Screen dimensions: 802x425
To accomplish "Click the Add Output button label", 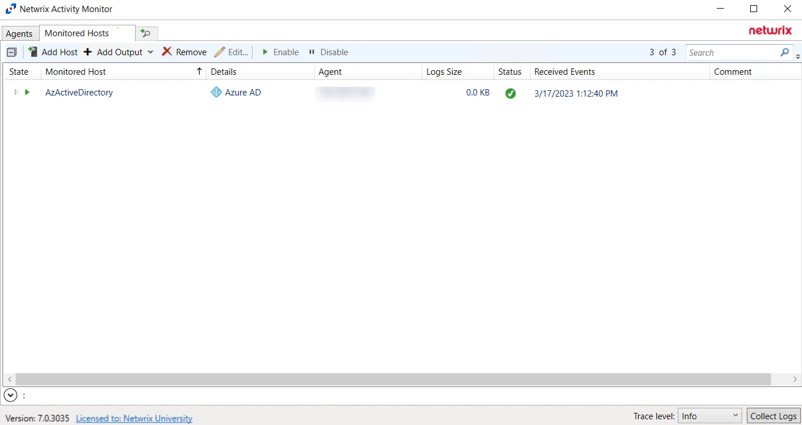I will 120,52.
